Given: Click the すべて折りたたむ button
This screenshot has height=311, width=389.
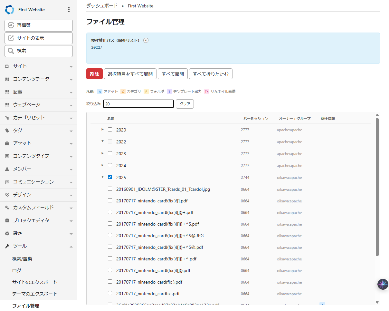Looking at the screenshot, I should click(211, 74).
